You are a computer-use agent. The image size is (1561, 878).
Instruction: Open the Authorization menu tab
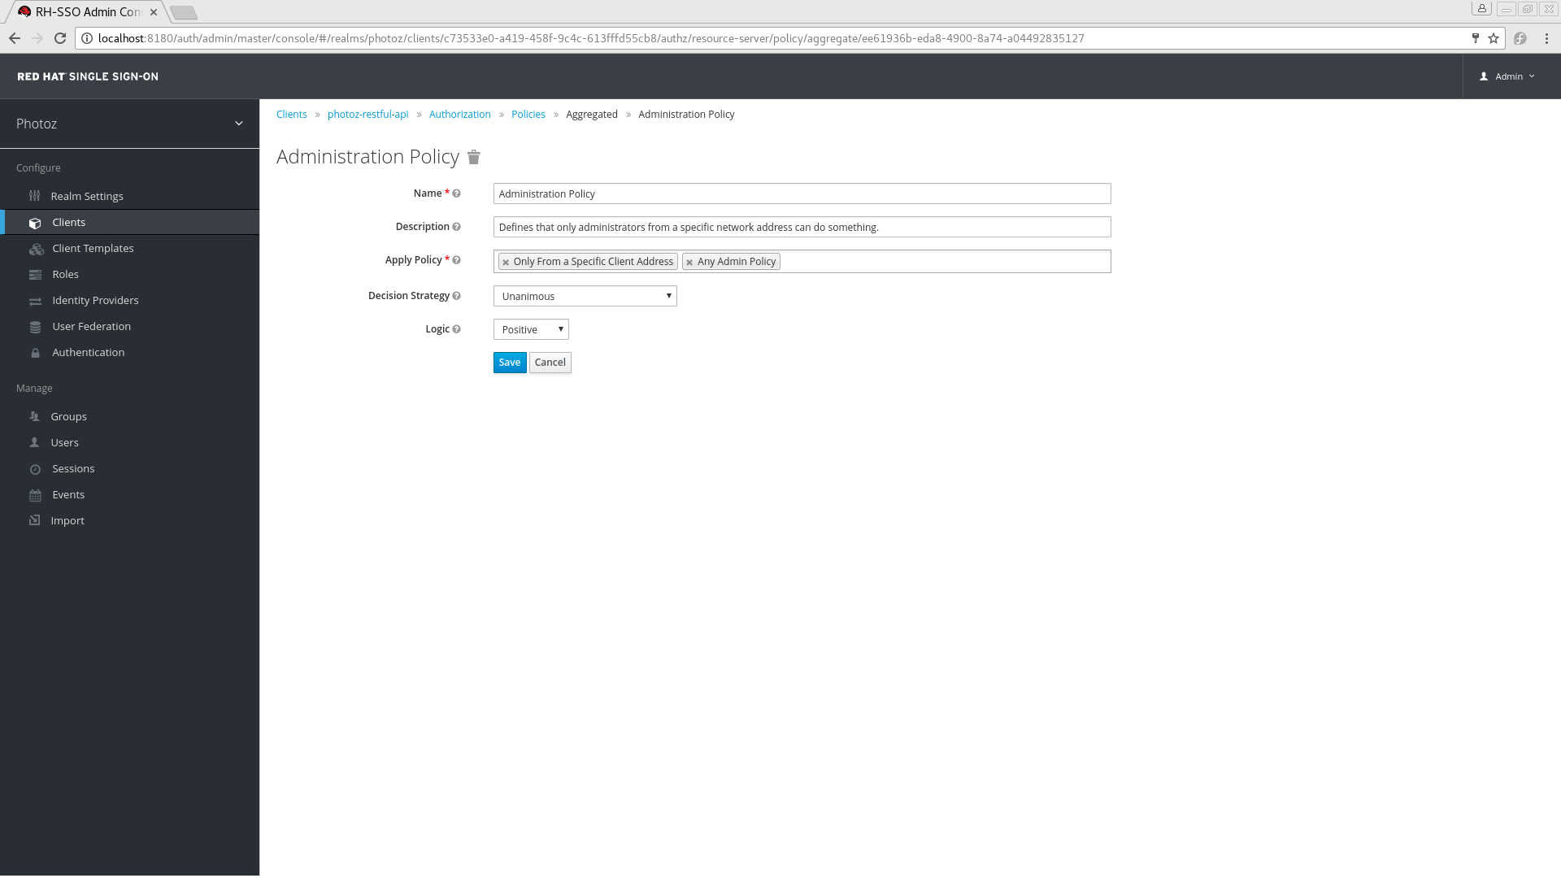(x=460, y=114)
